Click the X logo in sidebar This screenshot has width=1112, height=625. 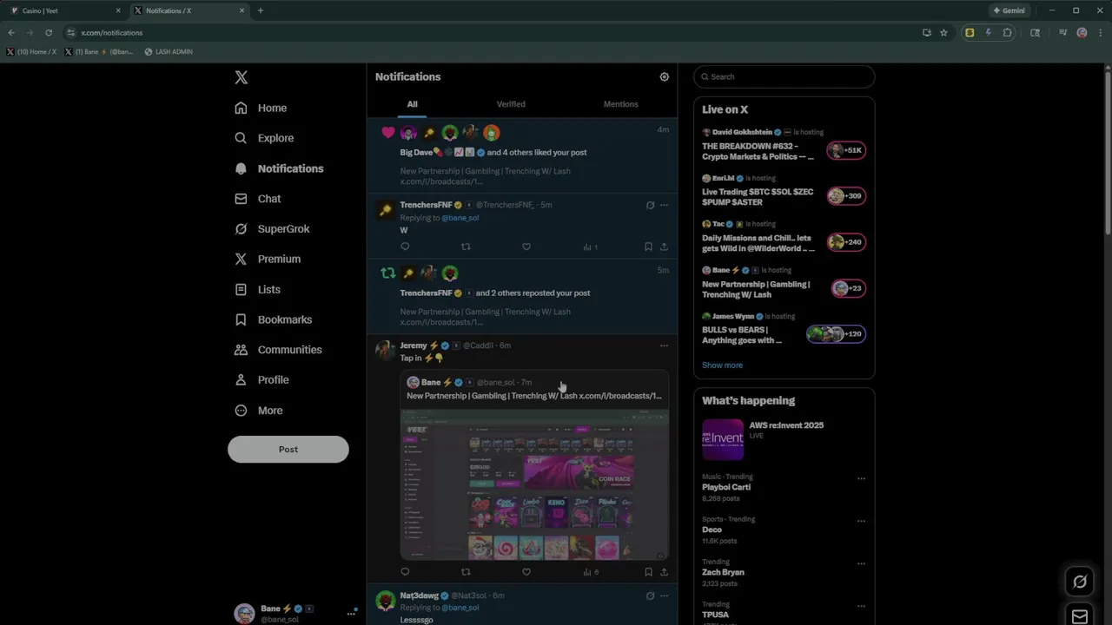242,77
